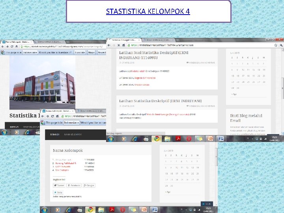Open Latihan Soal Statistika Deskriptif post title

pyautogui.click(x=154, y=55)
